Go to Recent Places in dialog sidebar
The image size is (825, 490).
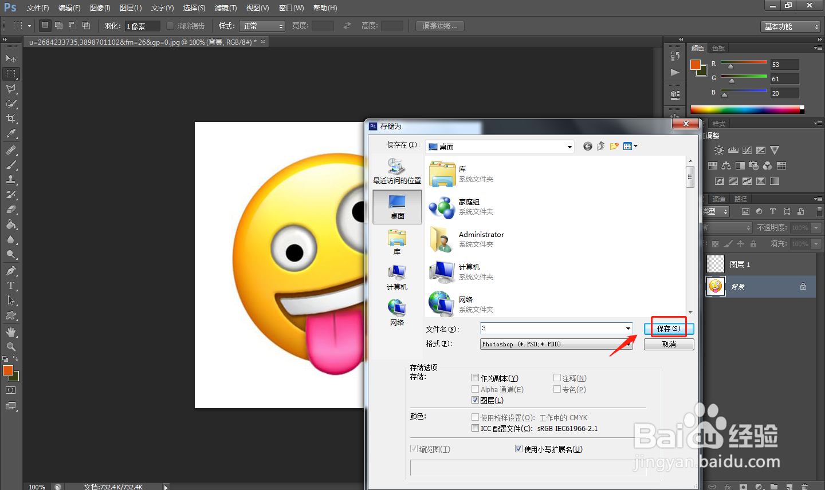[397, 171]
